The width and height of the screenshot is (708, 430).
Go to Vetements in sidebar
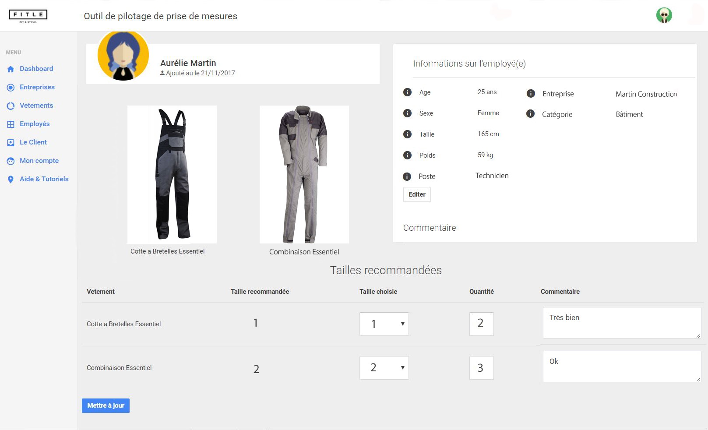tap(36, 106)
